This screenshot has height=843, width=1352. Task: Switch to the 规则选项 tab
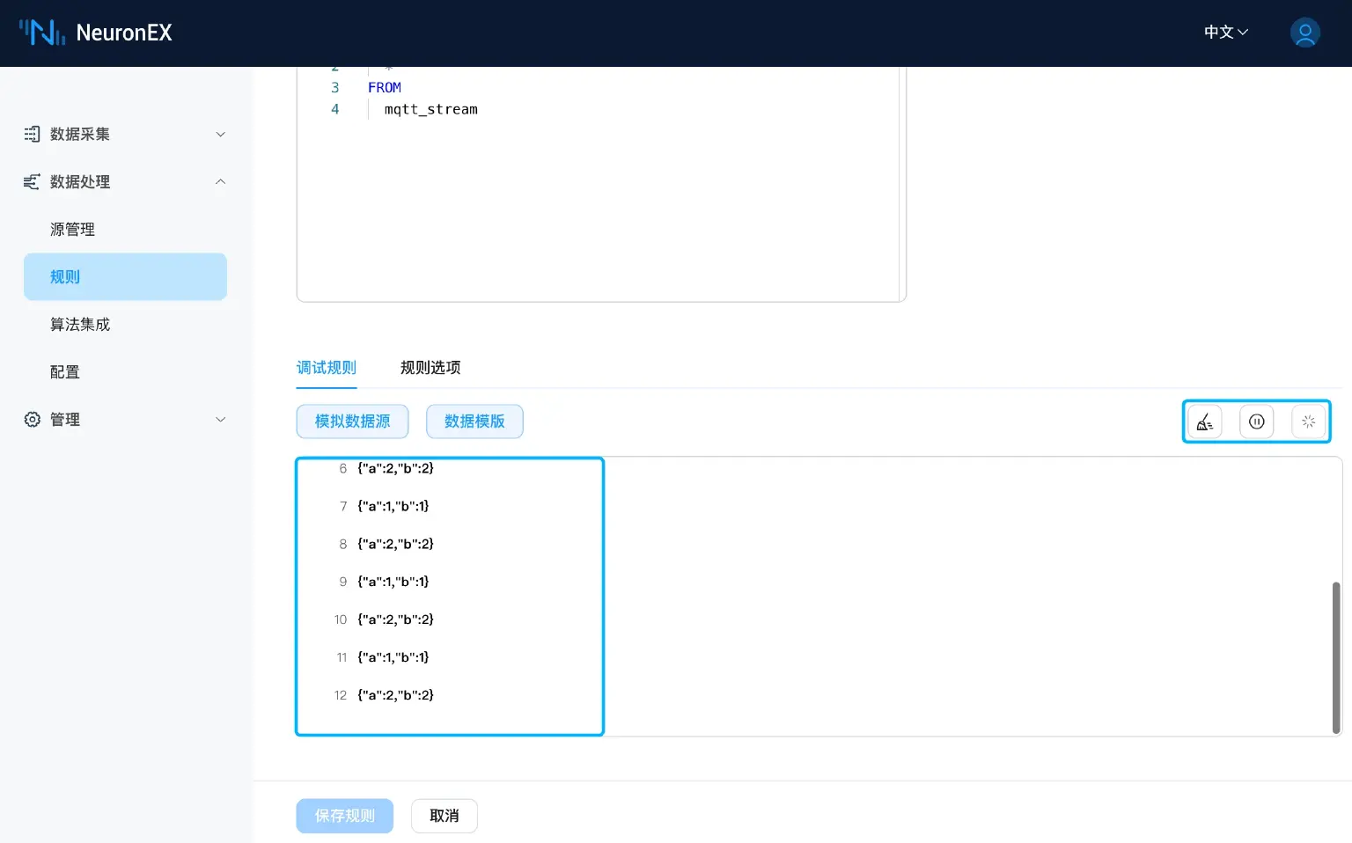pyautogui.click(x=430, y=368)
